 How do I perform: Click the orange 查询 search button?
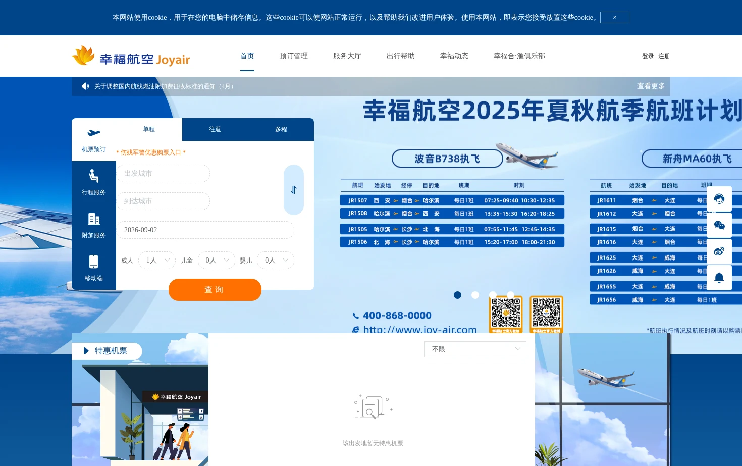[215, 290]
